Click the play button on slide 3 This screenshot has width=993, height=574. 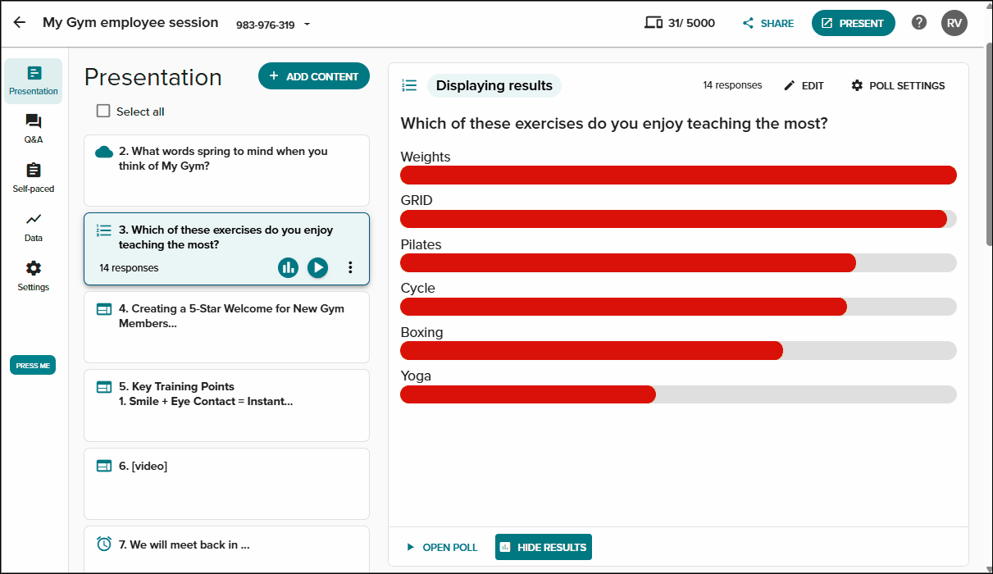coord(317,267)
